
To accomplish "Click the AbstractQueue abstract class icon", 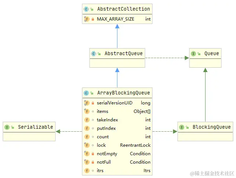I will (x=94, y=54).
